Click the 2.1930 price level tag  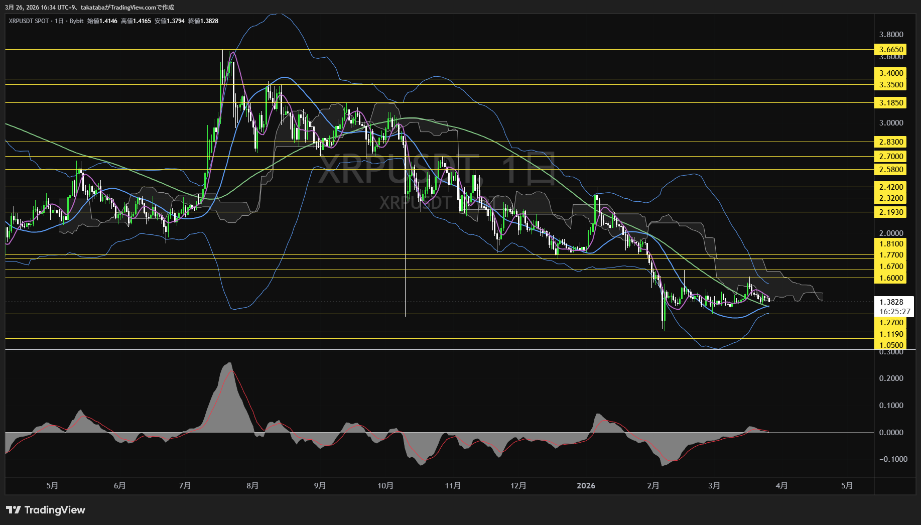coord(891,212)
